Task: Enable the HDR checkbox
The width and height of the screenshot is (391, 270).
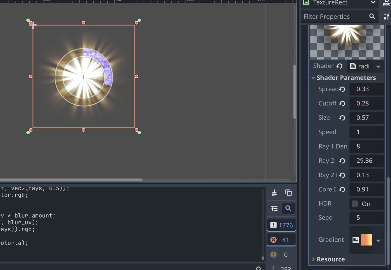Action: (355, 204)
